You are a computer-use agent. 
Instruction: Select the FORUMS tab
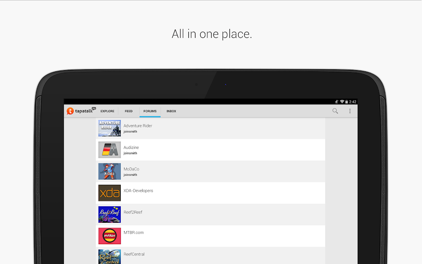point(150,111)
